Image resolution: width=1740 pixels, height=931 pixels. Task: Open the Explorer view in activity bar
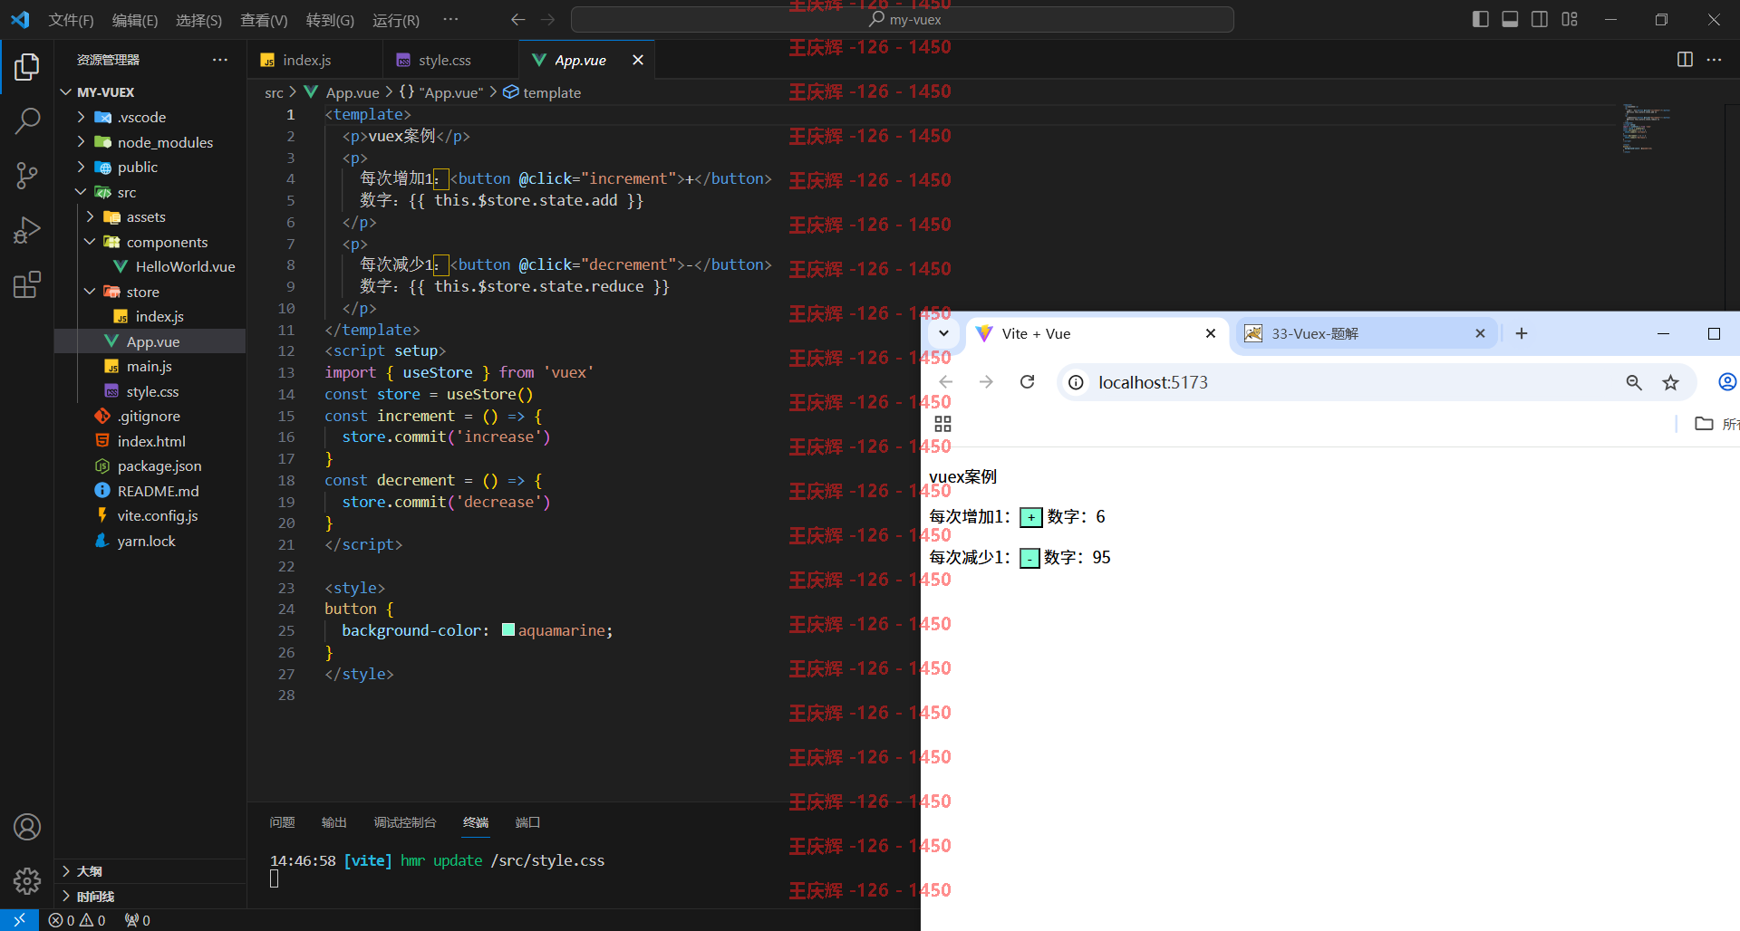click(x=27, y=67)
